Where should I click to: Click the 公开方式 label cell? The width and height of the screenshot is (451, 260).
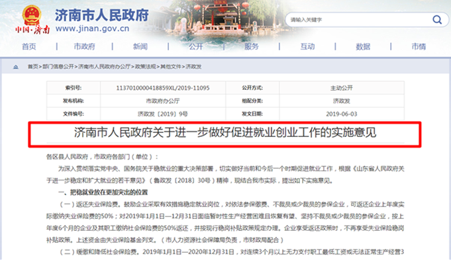coord(252,88)
